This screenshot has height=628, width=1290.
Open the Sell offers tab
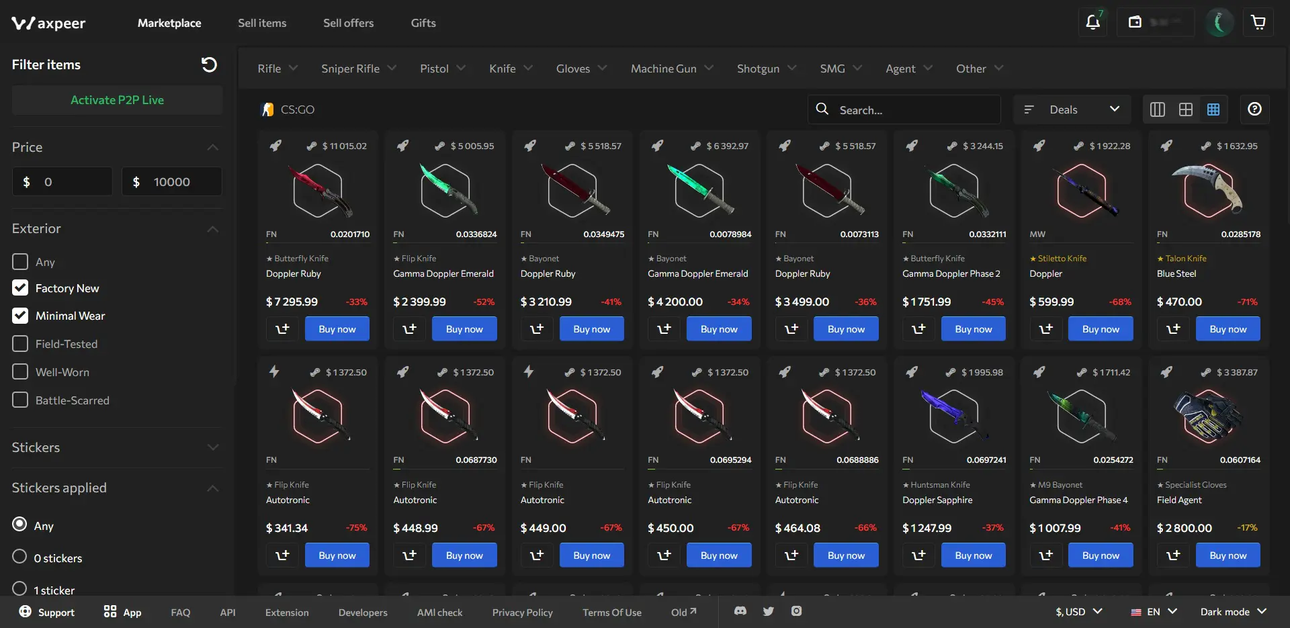(x=348, y=23)
